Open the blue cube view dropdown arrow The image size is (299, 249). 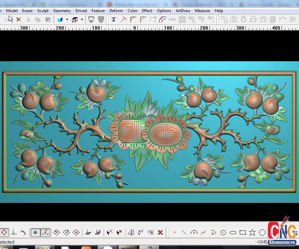(67, 20)
